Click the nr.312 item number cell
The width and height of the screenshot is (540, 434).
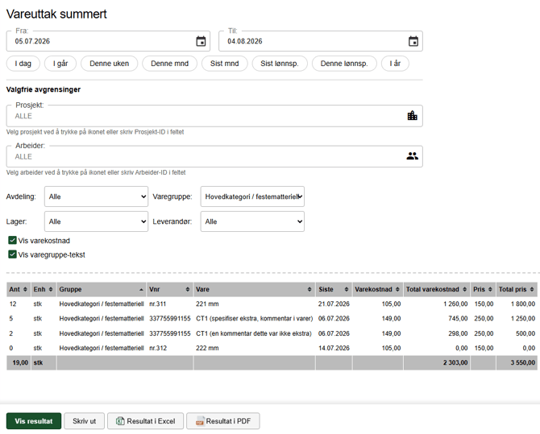tap(158, 348)
